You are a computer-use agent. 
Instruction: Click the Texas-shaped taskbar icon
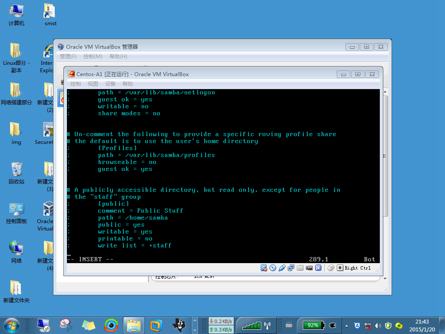(179, 325)
